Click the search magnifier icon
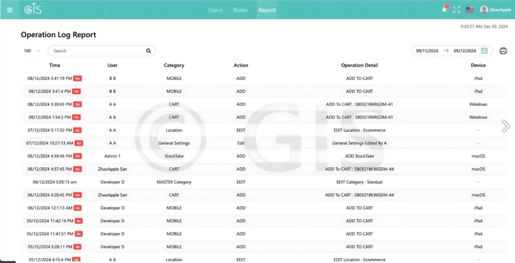The image size is (515, 263). [x=148, y=51]
